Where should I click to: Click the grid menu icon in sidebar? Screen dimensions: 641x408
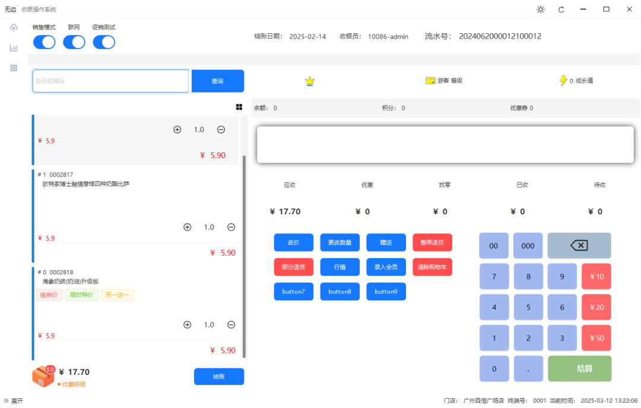(x=13, y=68)
